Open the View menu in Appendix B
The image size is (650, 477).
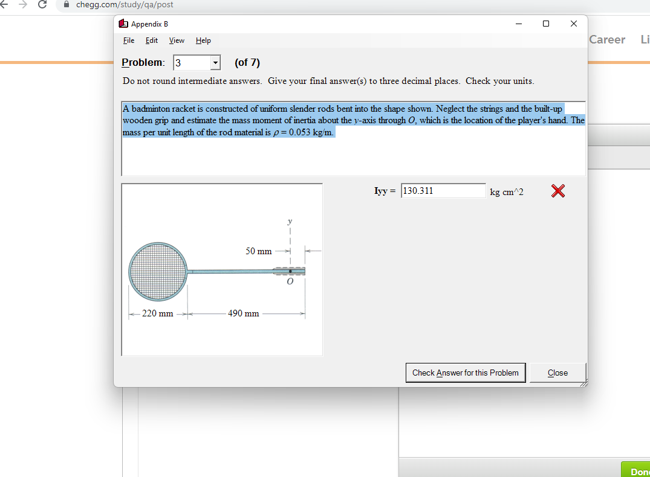(x=177, y=40)
